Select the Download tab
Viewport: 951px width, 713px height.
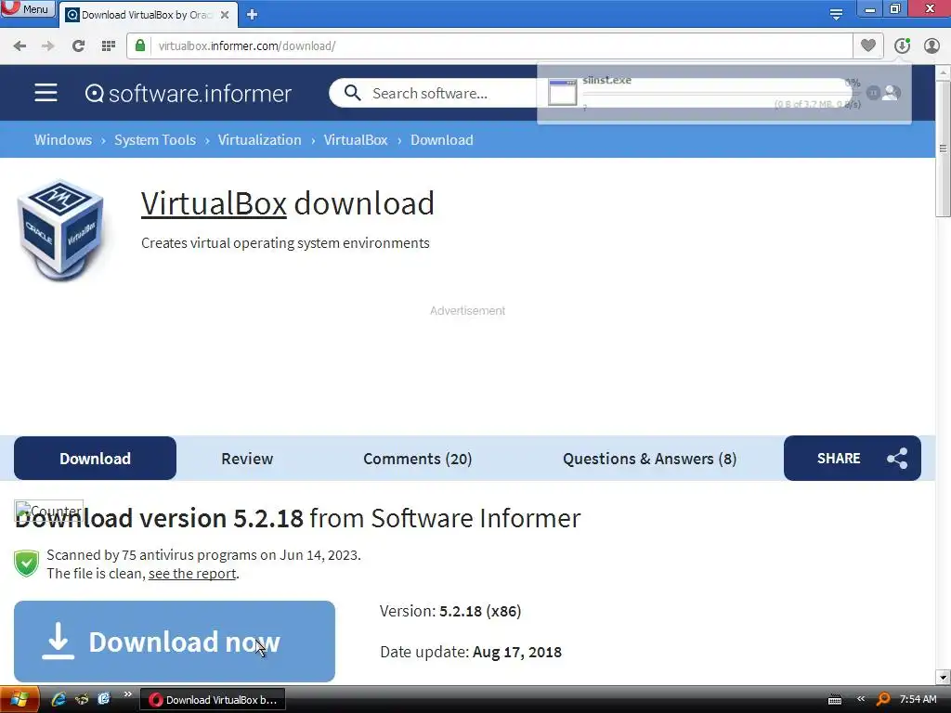click(96, 459)
